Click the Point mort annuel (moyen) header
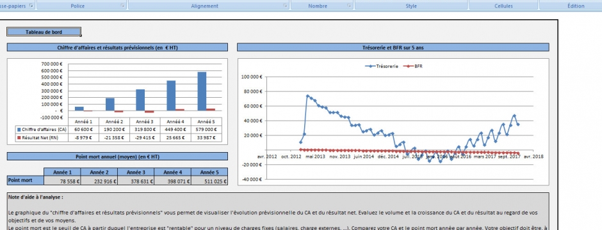This screenshot has width=602, height=230. [x=117, y=157]
